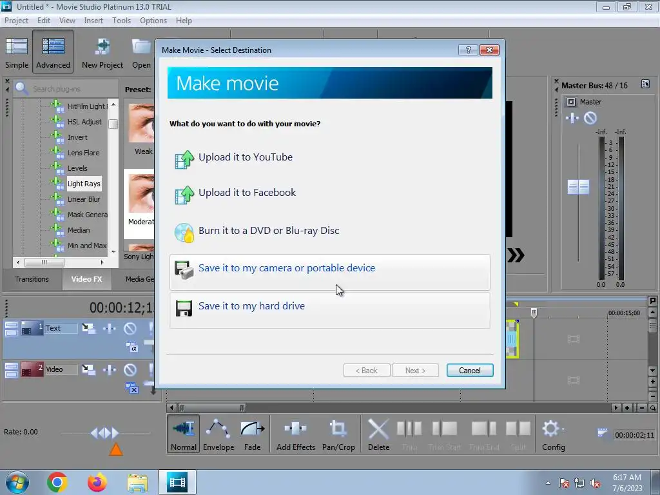Select the Light Rays effect
The image size is (660, 495).
(84, 184)
